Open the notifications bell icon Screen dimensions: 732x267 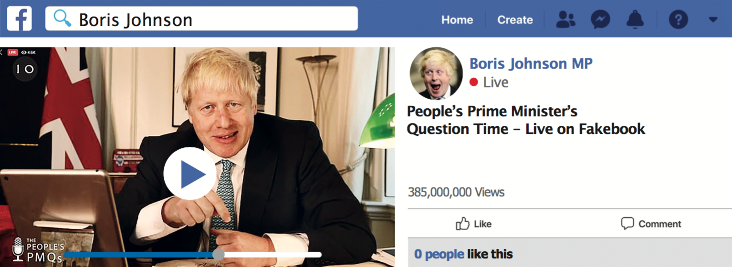point(635,20)
